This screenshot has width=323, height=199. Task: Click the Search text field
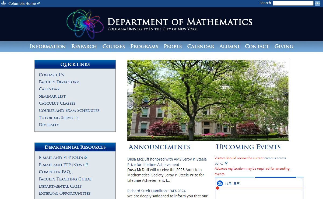(x=293, y=3)
